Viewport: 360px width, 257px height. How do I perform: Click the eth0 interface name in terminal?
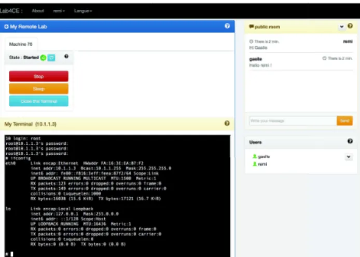10,164
